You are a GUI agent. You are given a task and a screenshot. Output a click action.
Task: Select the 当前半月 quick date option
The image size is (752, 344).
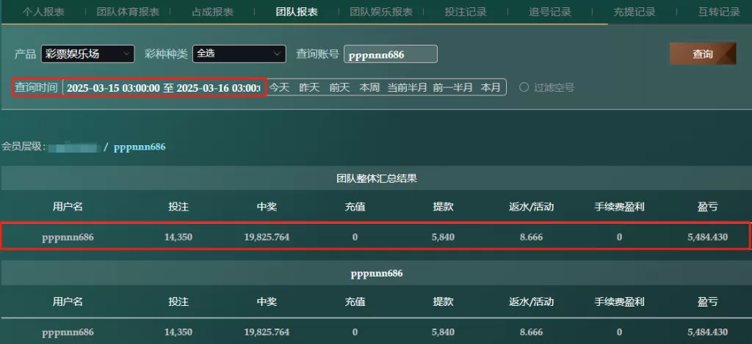[407, 88]
